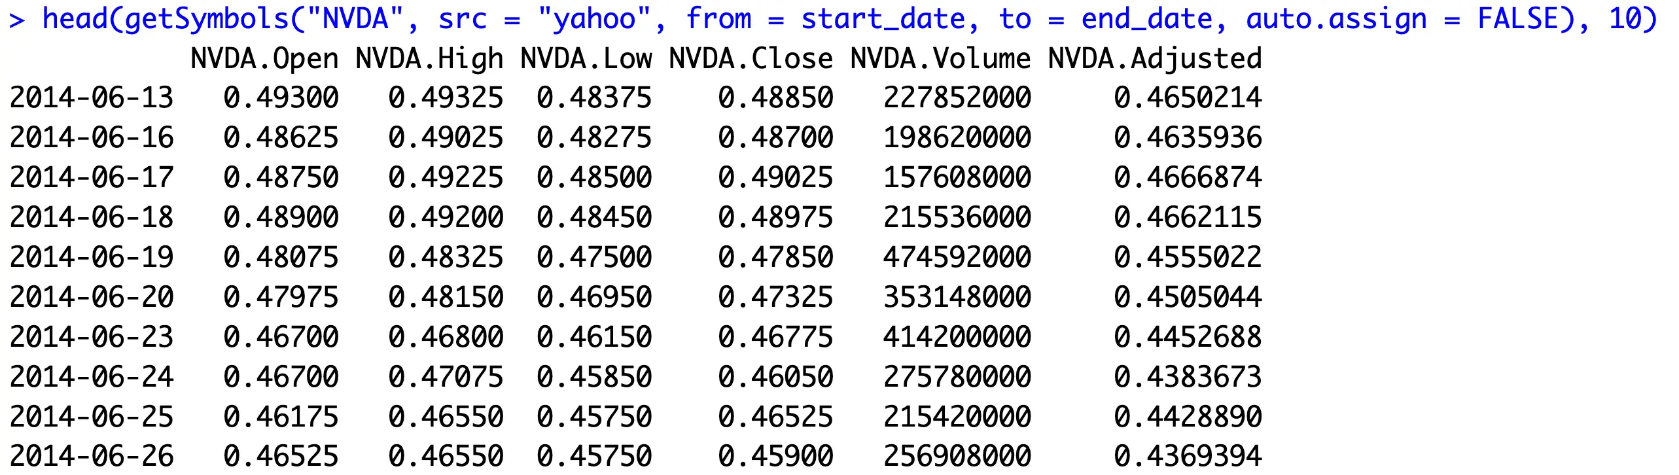Screen dimensions: 1679x475
Task: Click the volume value 198620000
Action: (957, 137)
